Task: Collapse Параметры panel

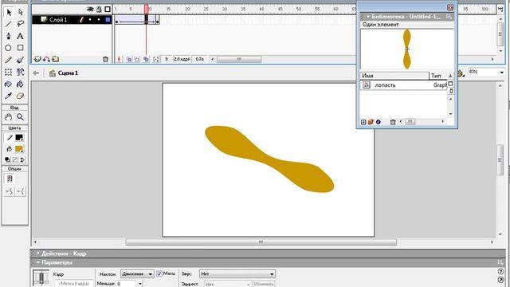Action: [38, 262]
